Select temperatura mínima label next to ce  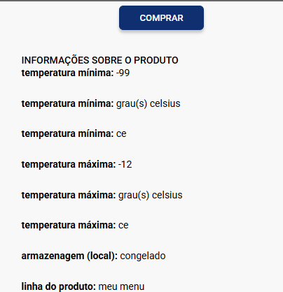pyautogui.click(x=67, y=134)
